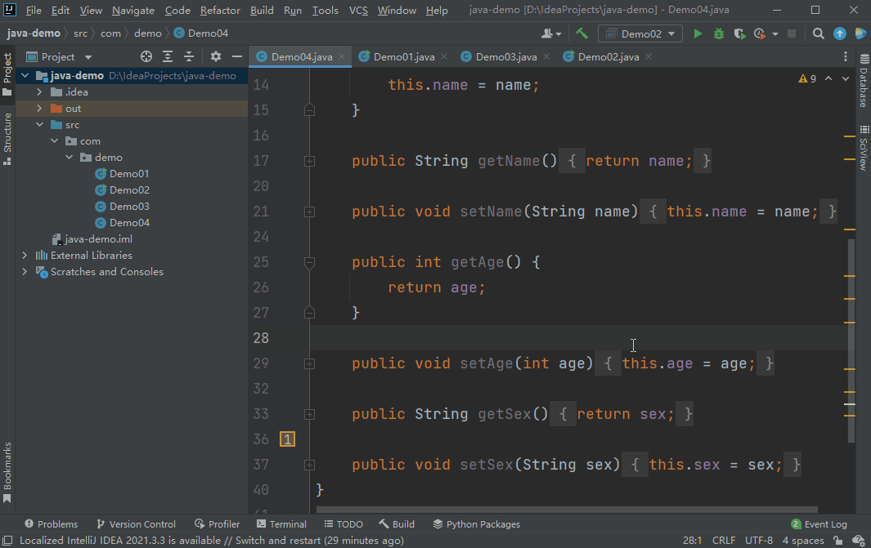Click the Build Project hammer icon
Screen dimensions: 871x548
(x=583, y=33)
